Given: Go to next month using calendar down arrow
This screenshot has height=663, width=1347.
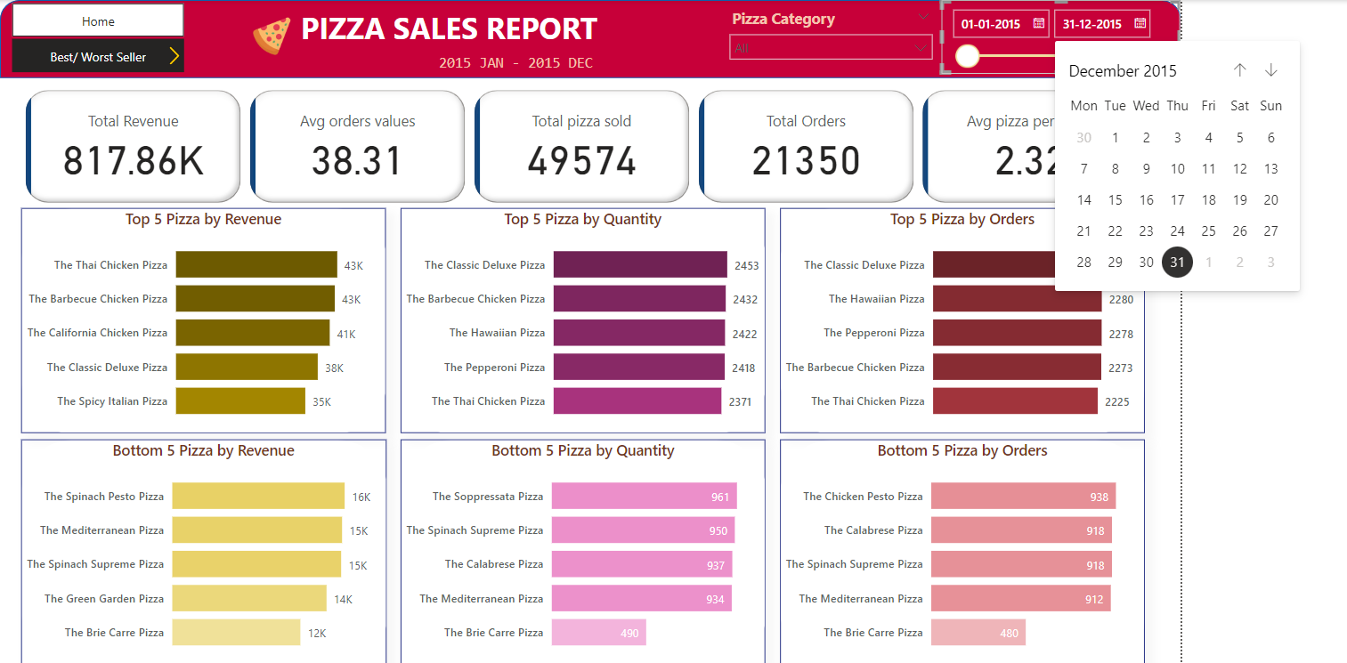Looking at the screenshot, I should tap(1271, 69).
